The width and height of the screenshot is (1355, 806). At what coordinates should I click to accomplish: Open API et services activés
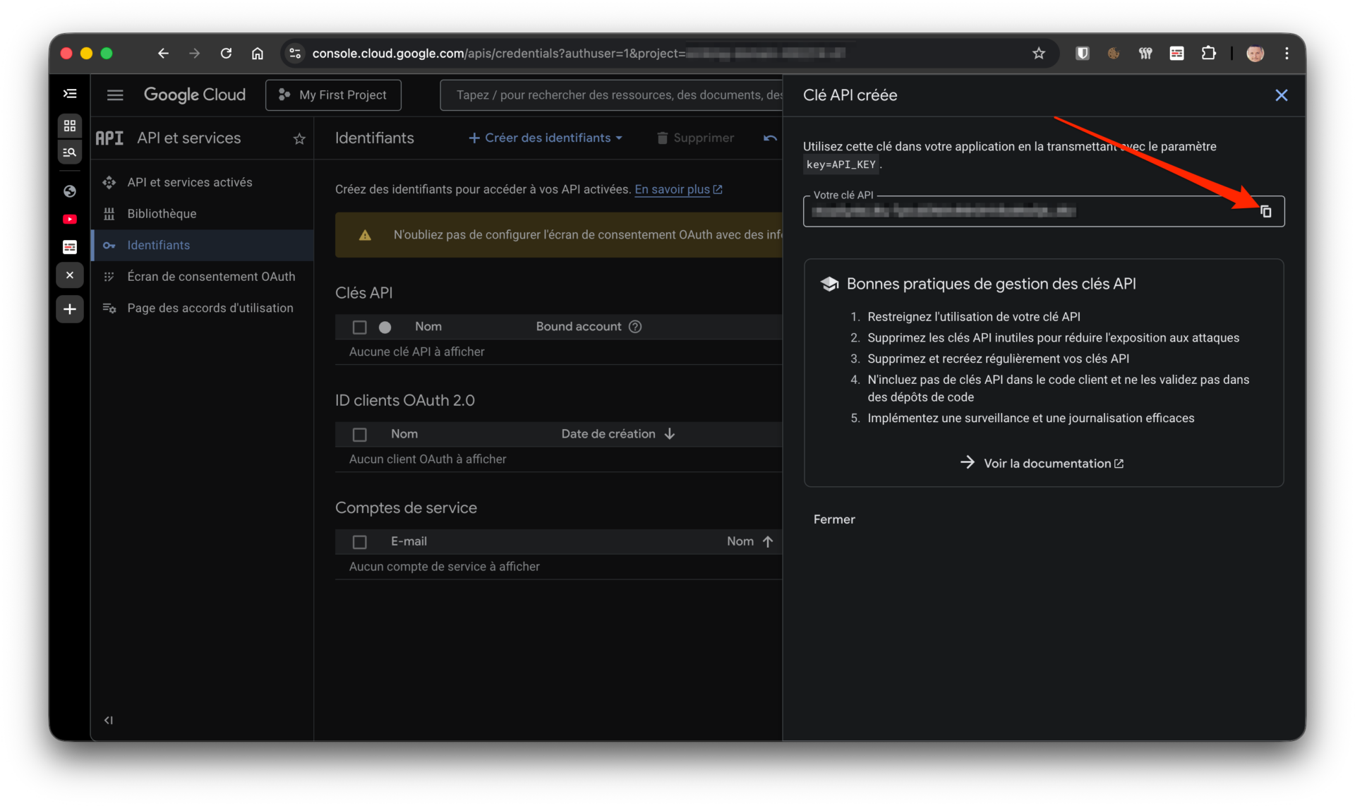click(189, 182)
